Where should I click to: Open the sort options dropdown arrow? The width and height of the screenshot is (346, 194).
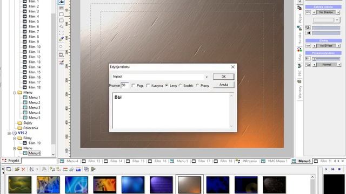click(37, 169)
